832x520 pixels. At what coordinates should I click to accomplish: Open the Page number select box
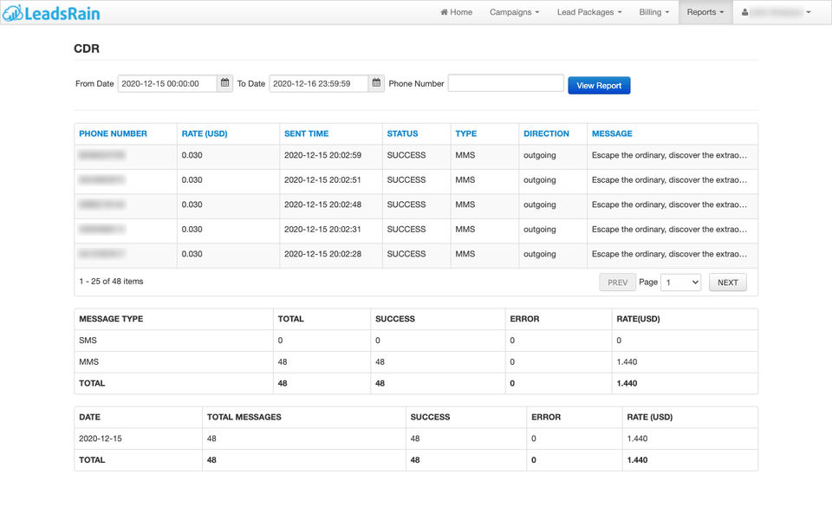click(680, 283)
